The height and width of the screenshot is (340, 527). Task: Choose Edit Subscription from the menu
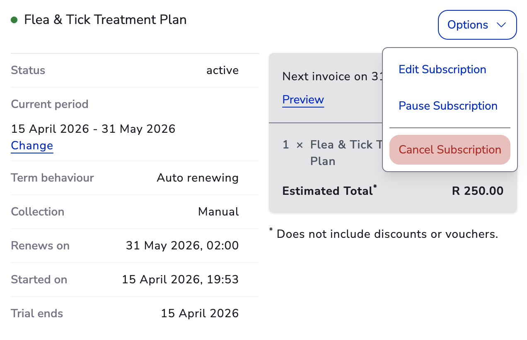[442, 69]
